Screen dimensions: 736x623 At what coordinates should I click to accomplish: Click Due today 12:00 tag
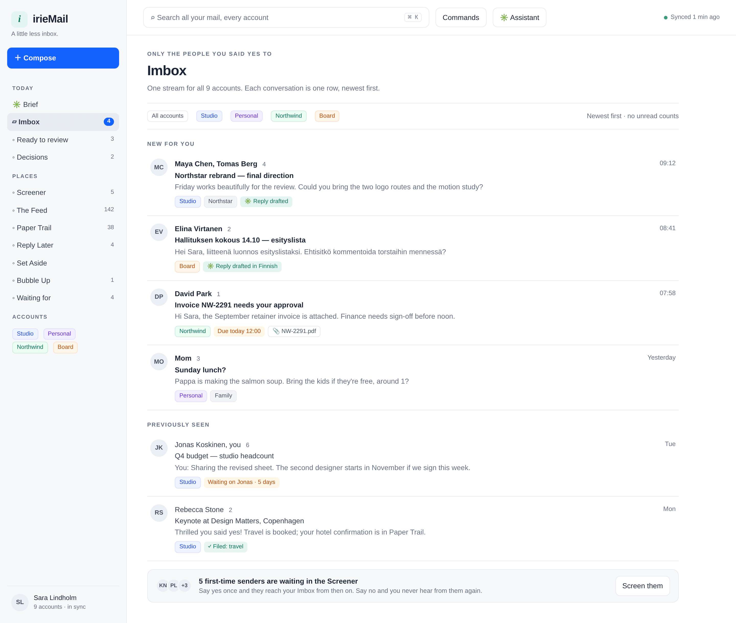[x=239, y=331]
